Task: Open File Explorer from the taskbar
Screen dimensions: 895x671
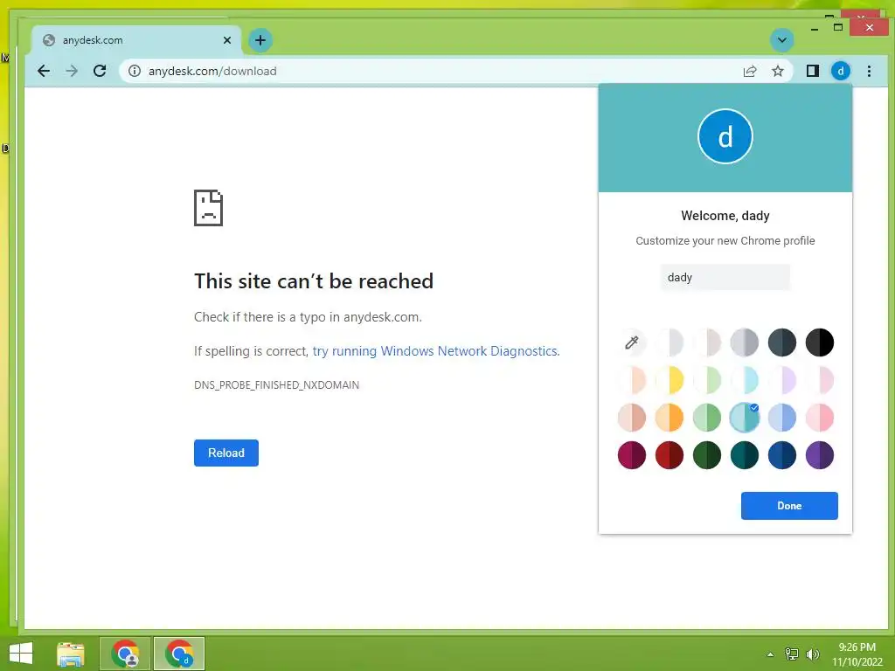Action: click(71, 654)
